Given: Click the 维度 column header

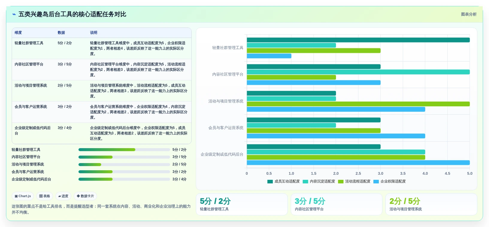Looking at the screenshot, I should click(x=18, y=33).
